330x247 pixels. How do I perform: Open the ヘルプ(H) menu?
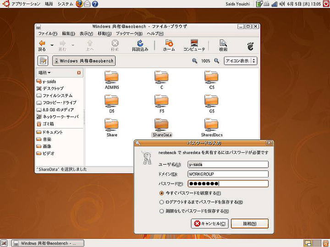click(x=155, y=33)
